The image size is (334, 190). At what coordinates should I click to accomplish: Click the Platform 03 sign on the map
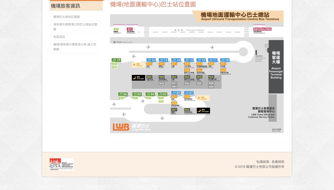pos(162,94)
